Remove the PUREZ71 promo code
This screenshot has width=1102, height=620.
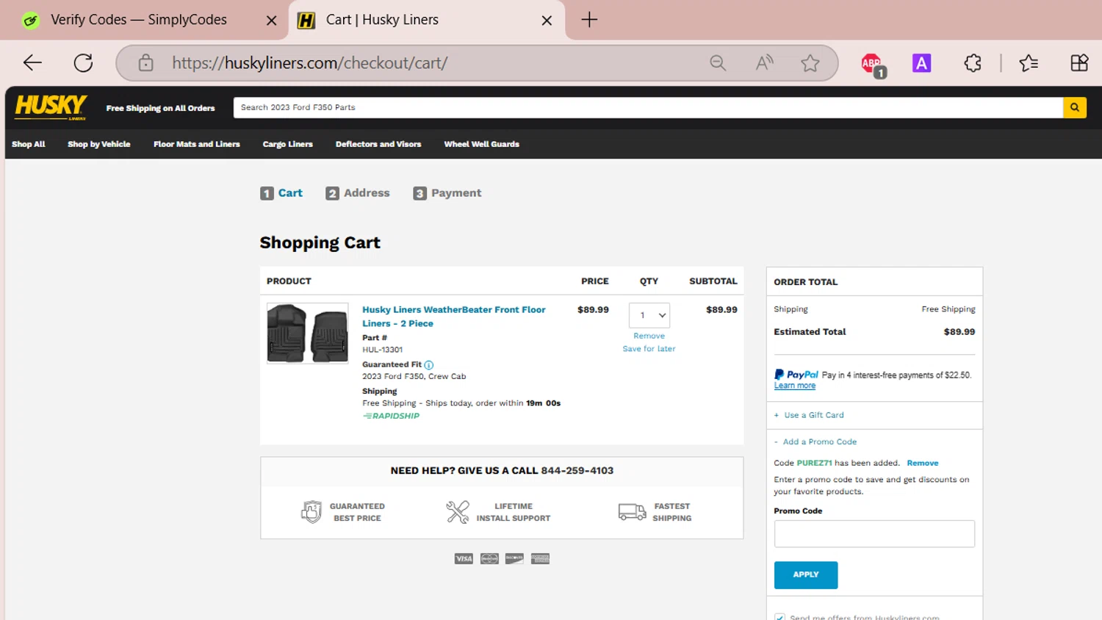tap(922, 463)
